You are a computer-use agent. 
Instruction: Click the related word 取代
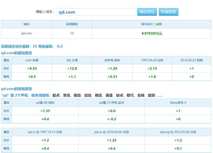(x=130, y=95)
